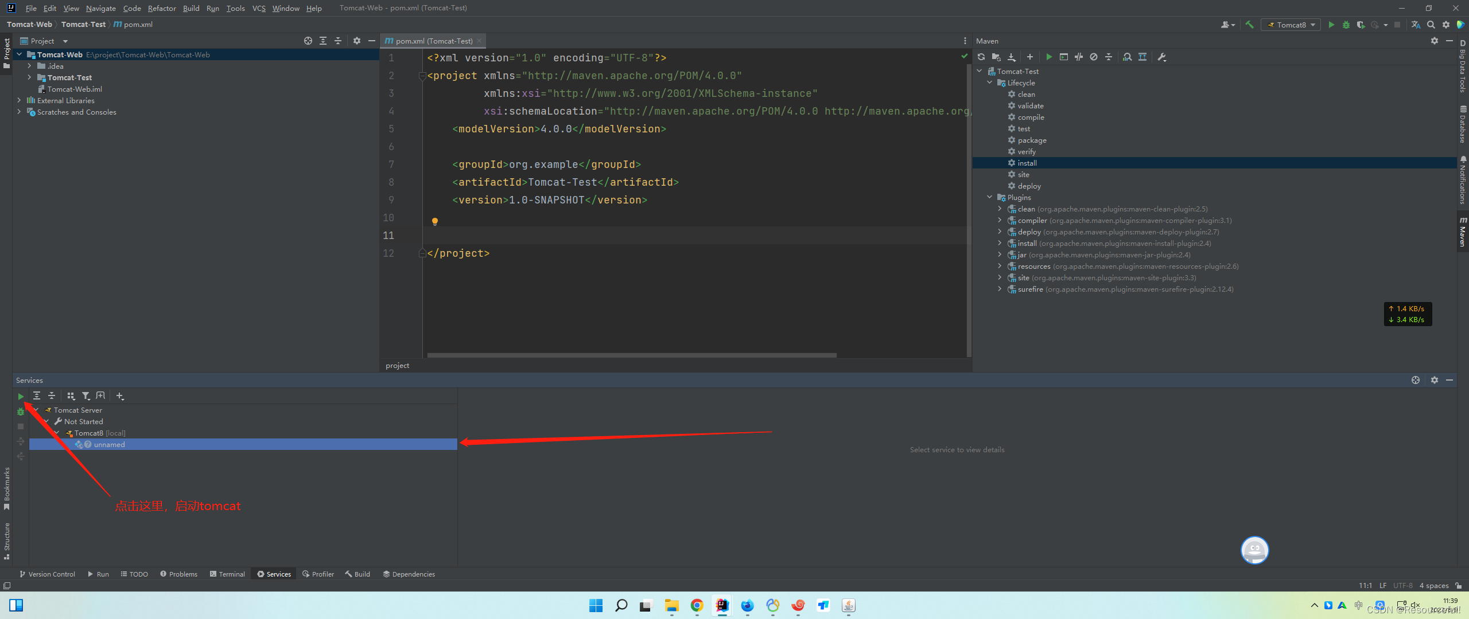Click Open in New Tab icon in Services
This screenshot has width=1469, height=619.
pyautogui.click(x=101, y=395)
